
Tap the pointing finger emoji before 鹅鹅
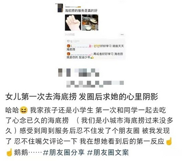(x=9, y=152)
